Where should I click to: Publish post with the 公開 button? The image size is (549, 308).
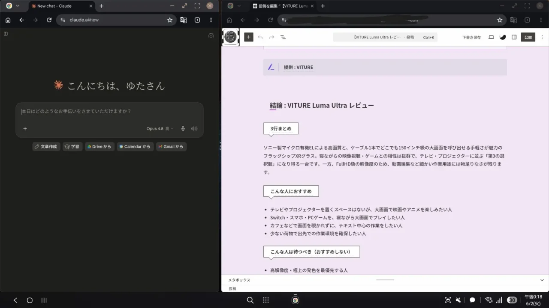click(x=528, y=37)
